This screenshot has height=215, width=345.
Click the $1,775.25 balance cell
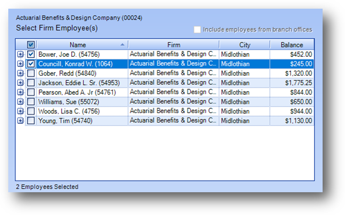(292, 83)
